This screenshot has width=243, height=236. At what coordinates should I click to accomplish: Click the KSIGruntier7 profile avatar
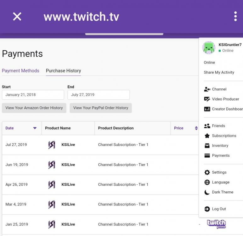tap(209, 48)
